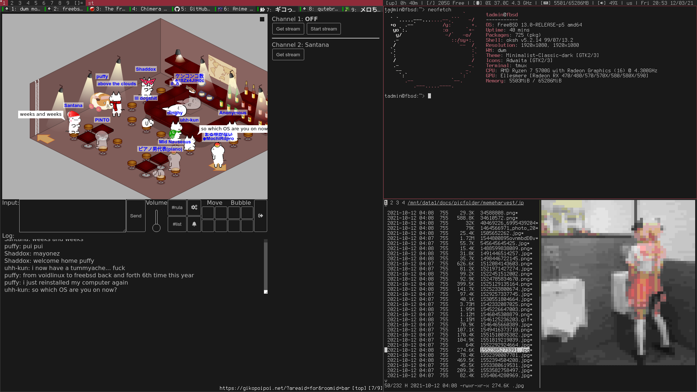Click the Send button
Viewport: 697px width, 392px height.
click(136, 216)
